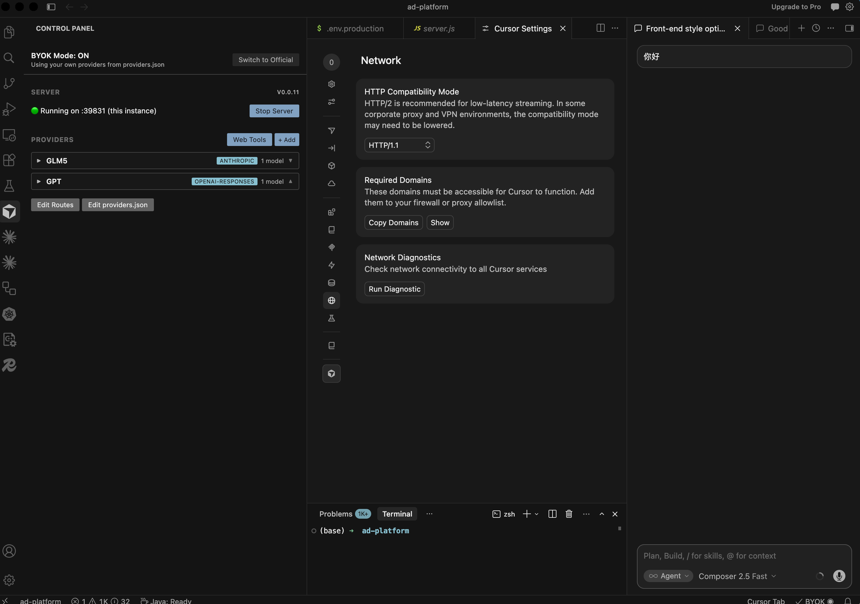Select the Models cube icon in Cursor Settings sidebar
This screenshot has width=860, height=604.
pos(332,166)
